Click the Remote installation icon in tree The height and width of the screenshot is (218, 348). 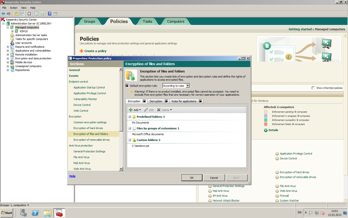click(x=12, y=54)
